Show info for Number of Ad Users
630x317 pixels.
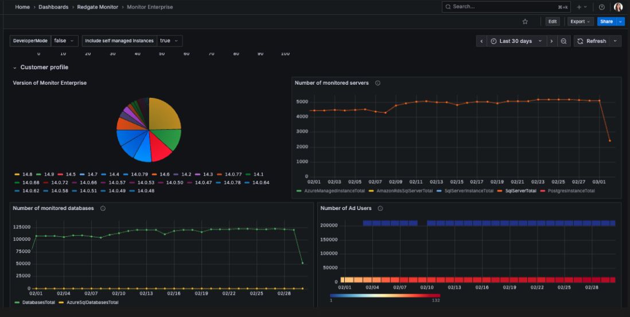click(380, 208)
